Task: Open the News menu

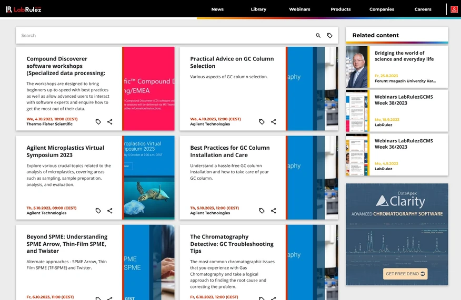Action: click(x=217, y=9)
